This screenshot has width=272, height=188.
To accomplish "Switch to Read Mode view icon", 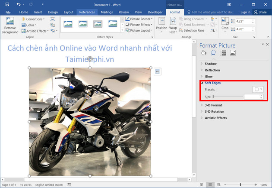I will coord(201,185).
